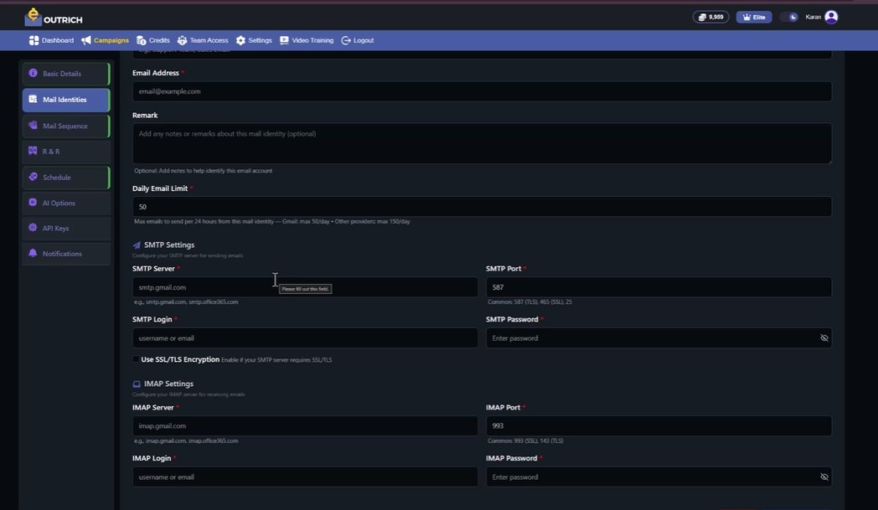Viewport: 878px width, 510px height.
Task: Open the AI Options tab
Action: 66,203
